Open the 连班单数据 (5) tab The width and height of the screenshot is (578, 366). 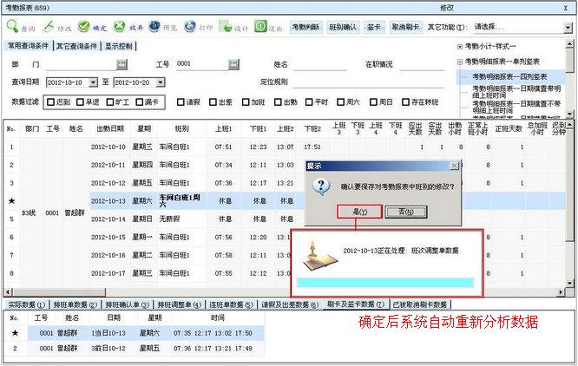(x=232, y=305)
